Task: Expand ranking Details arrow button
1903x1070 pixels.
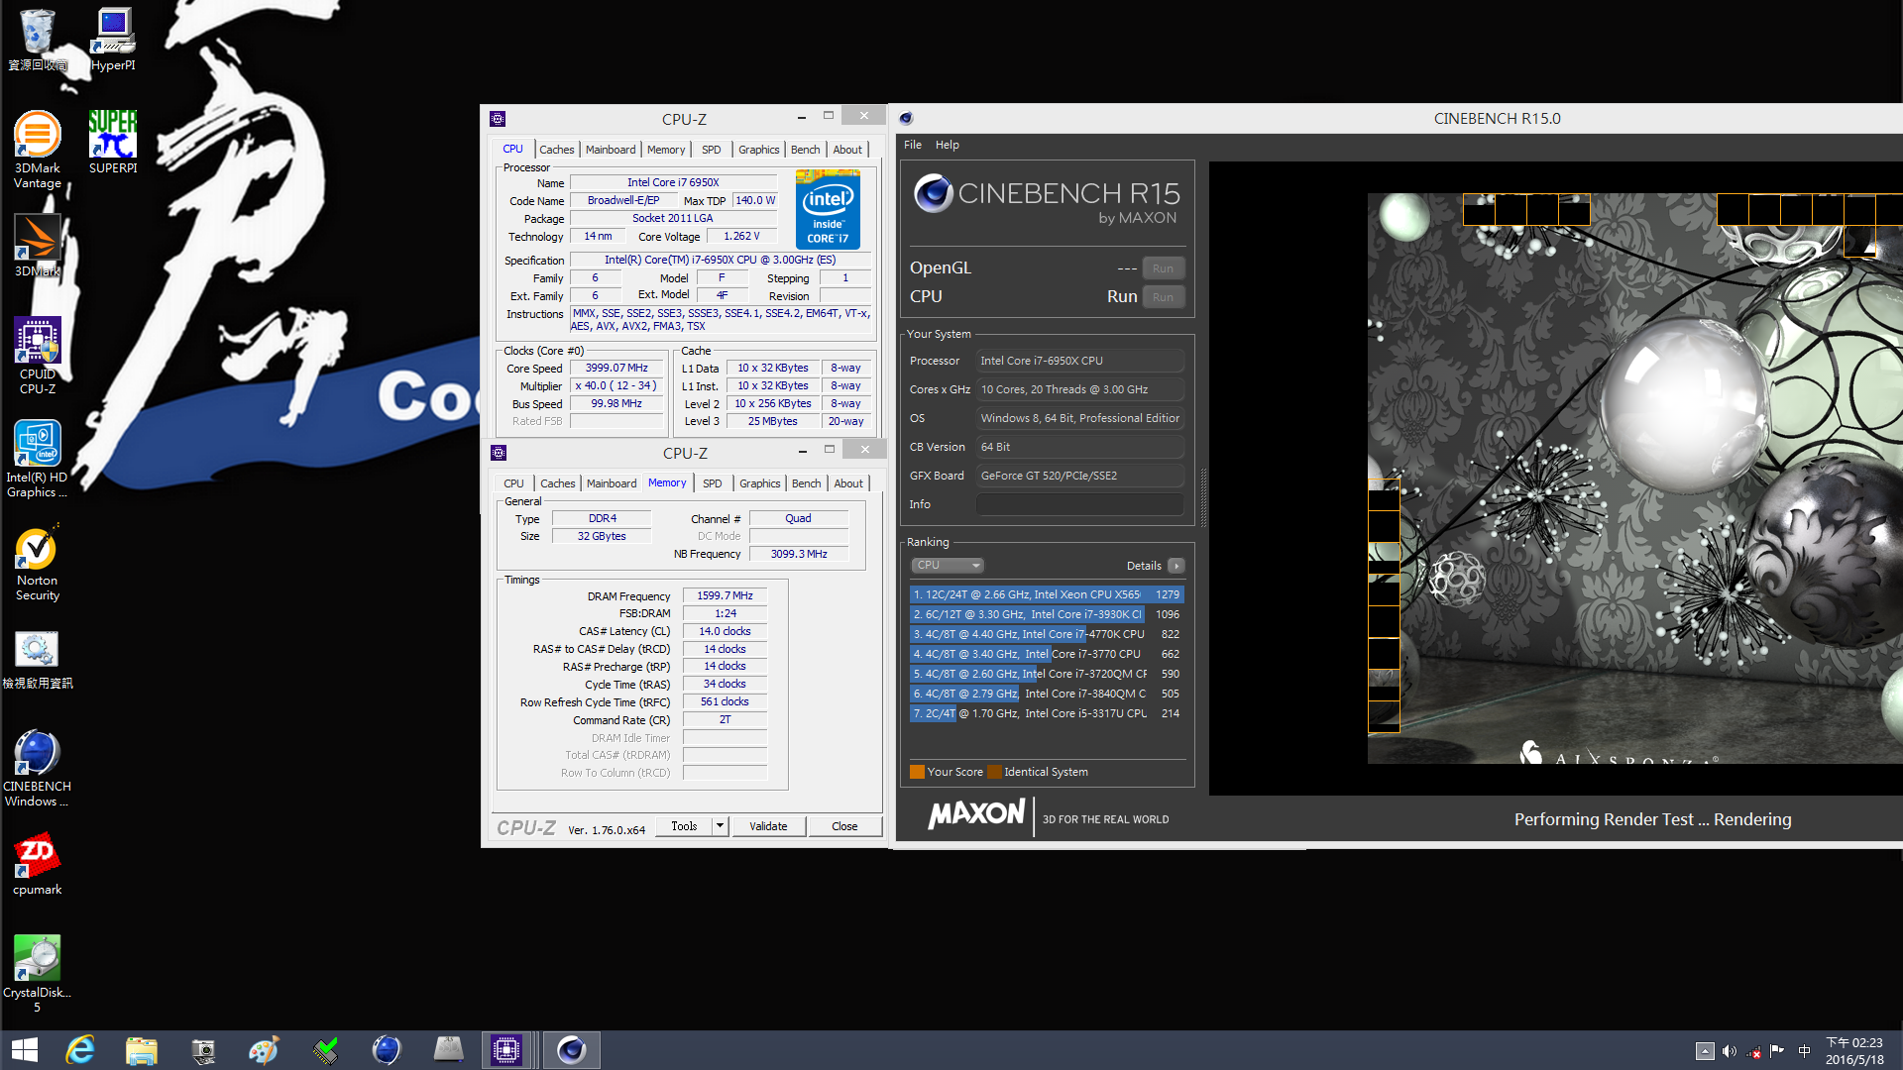Action: (1176, 566)
